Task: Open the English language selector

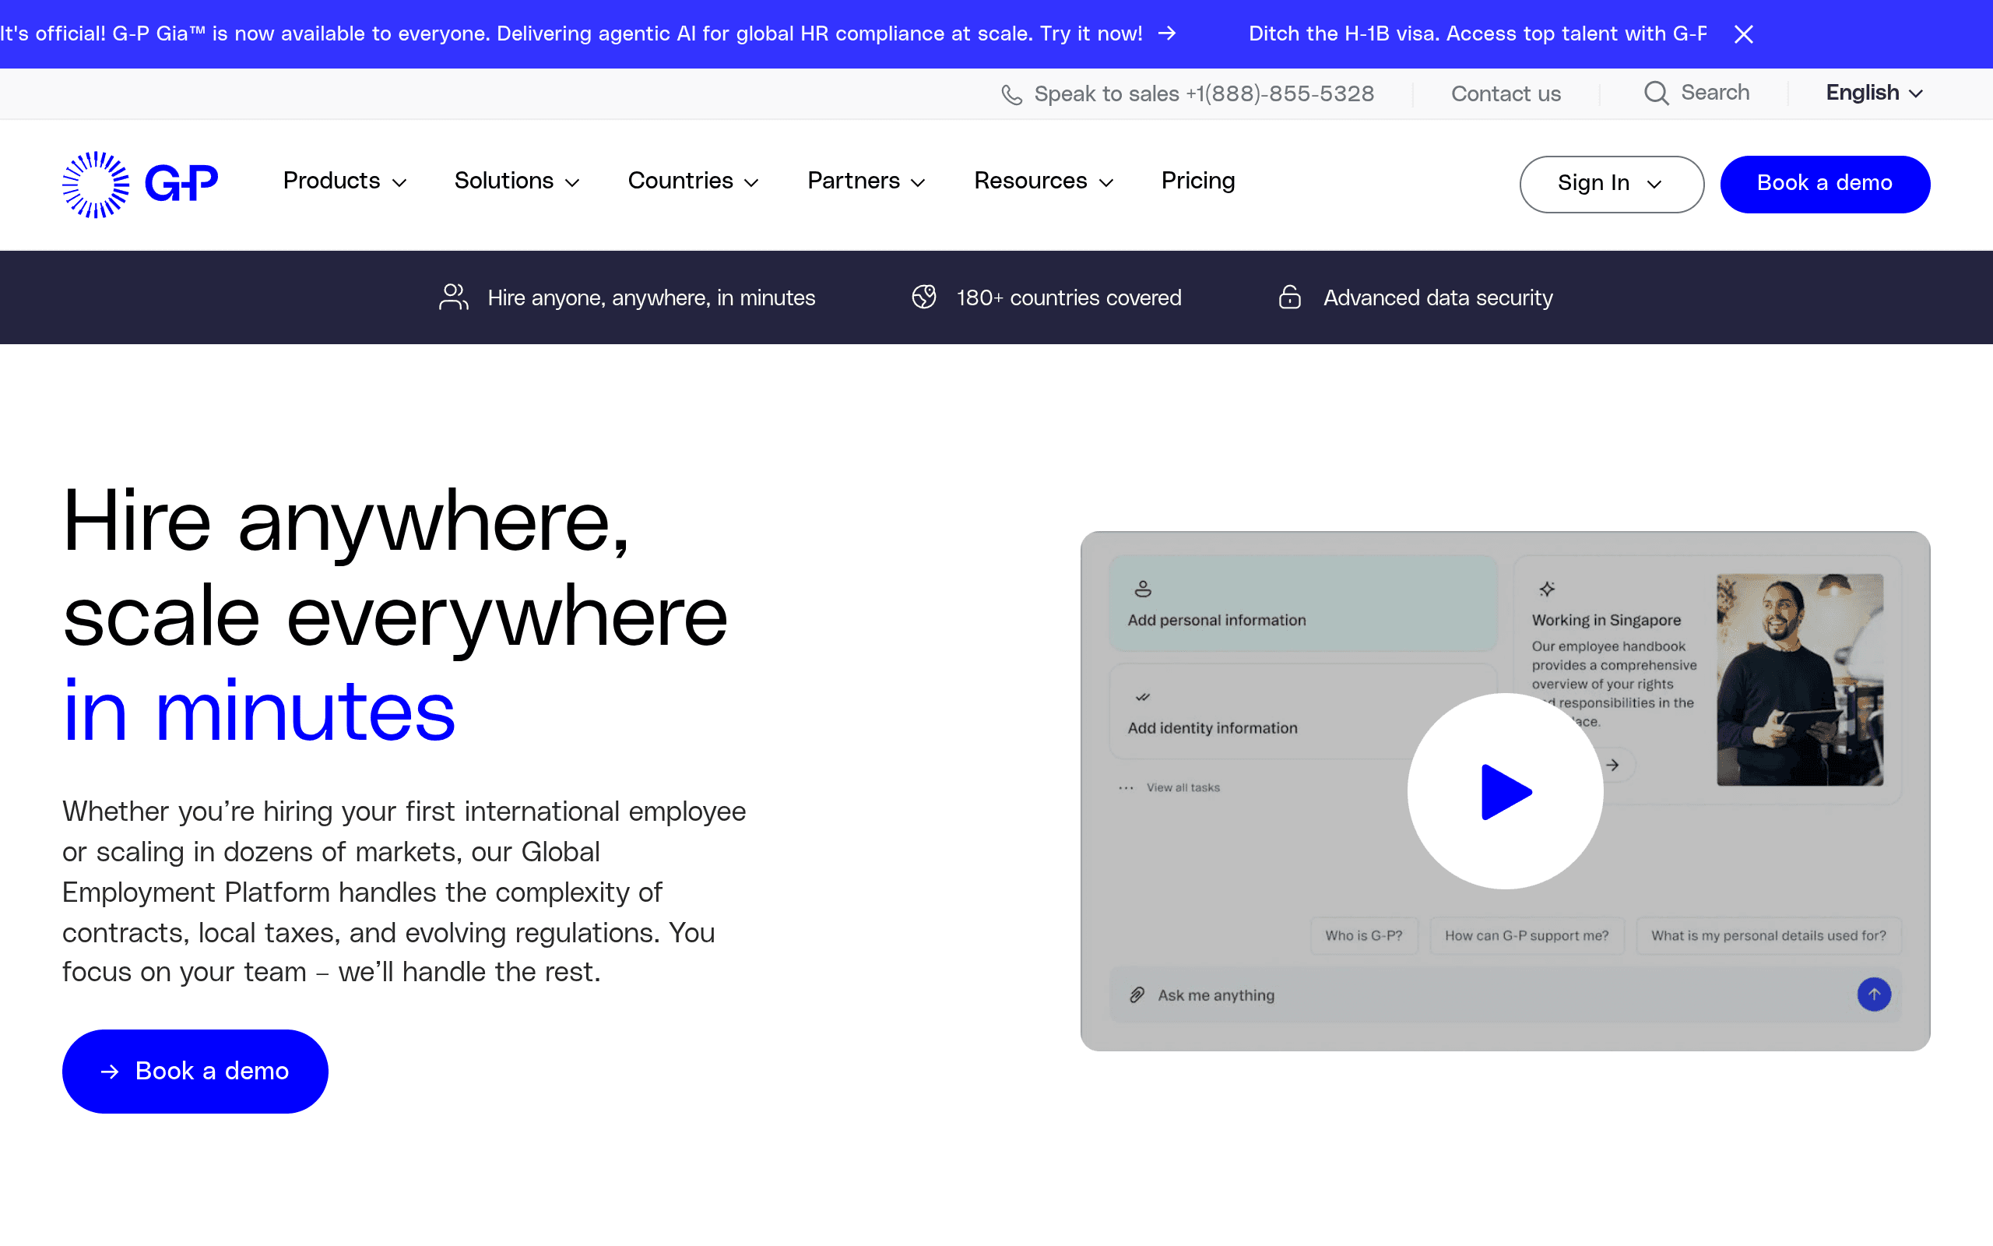Action: click(x=1875, y=93)
